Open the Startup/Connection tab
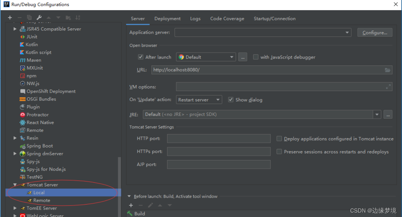 click(274, 19)
